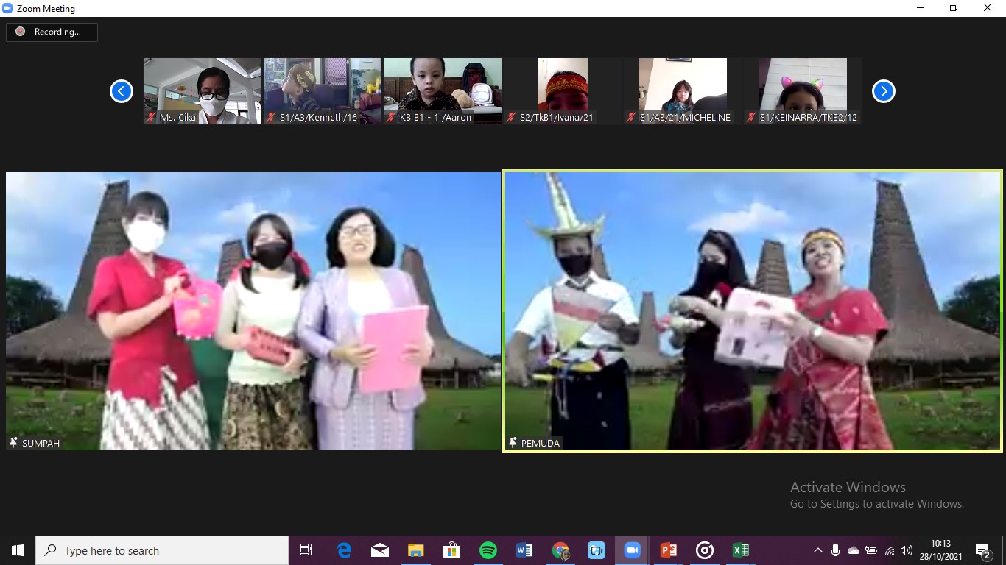This screenshot has width=1006, height=565.
Task: Select Ms. Cika's video thumbnail
Action: click(x=203, y=90)
